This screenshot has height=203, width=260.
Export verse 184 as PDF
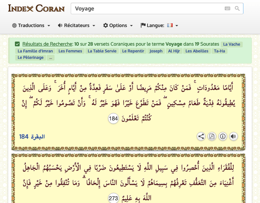212,136
